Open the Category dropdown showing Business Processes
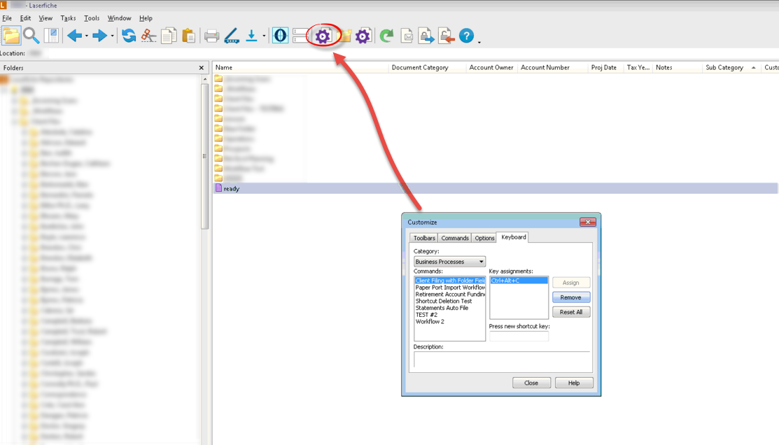 click(x=449, y=262)
